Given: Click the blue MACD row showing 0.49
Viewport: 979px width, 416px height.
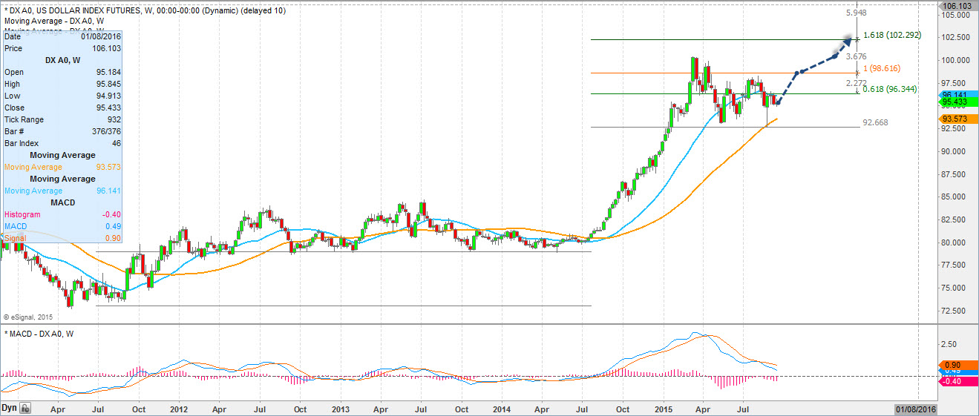Looking at the screenshot, I should [x=62, y=226].
